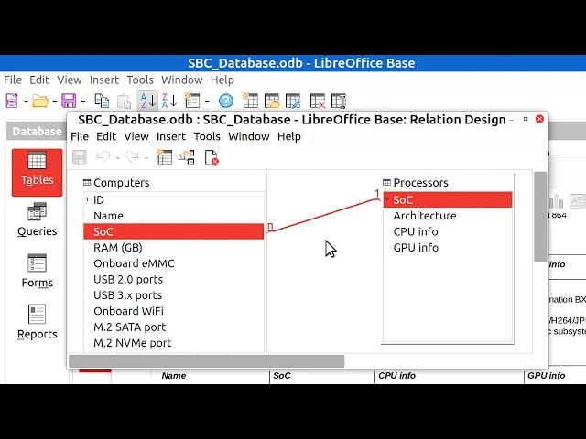The width and height of the screenshot is (586, 439).
Task: Open Help menu in Relation Design window
Action: pyautogui.click(x=289, y=136)
